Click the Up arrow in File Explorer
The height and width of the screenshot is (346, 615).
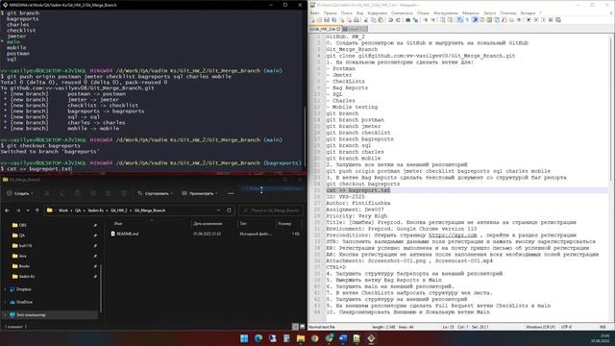pos(37,210)
